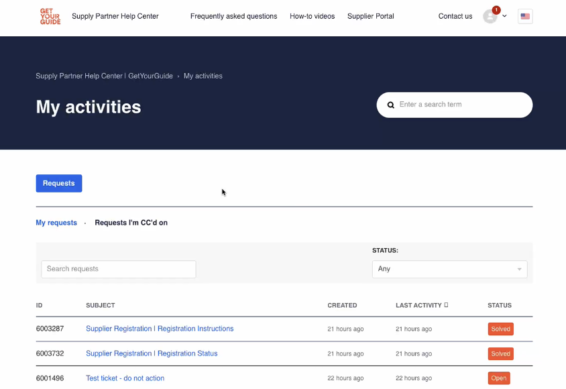Open the Supplier Portal link
The image size is (566, 389).
click(370, 16)
